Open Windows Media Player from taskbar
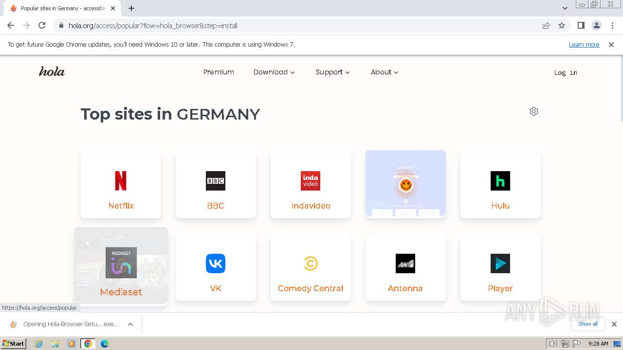 (x=72, y=344)
